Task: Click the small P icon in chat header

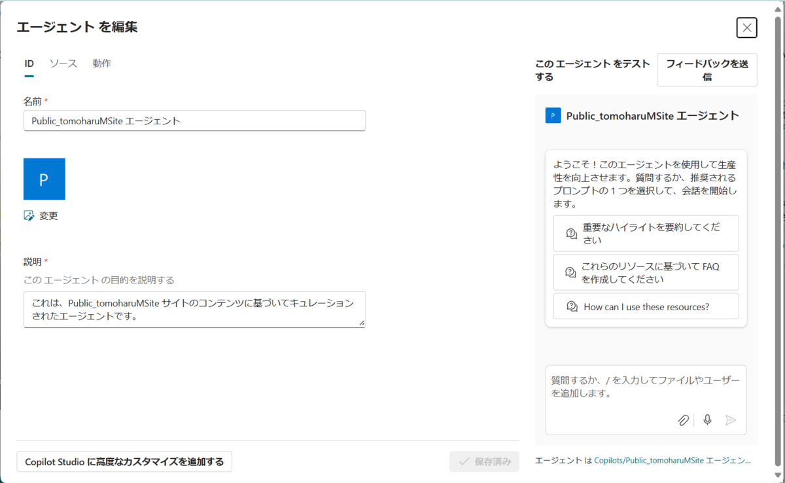Action: (x=553, y=116)
